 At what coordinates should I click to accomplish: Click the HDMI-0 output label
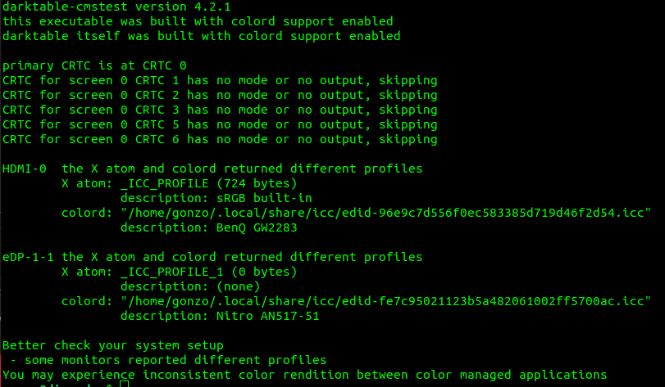(25, 169)
